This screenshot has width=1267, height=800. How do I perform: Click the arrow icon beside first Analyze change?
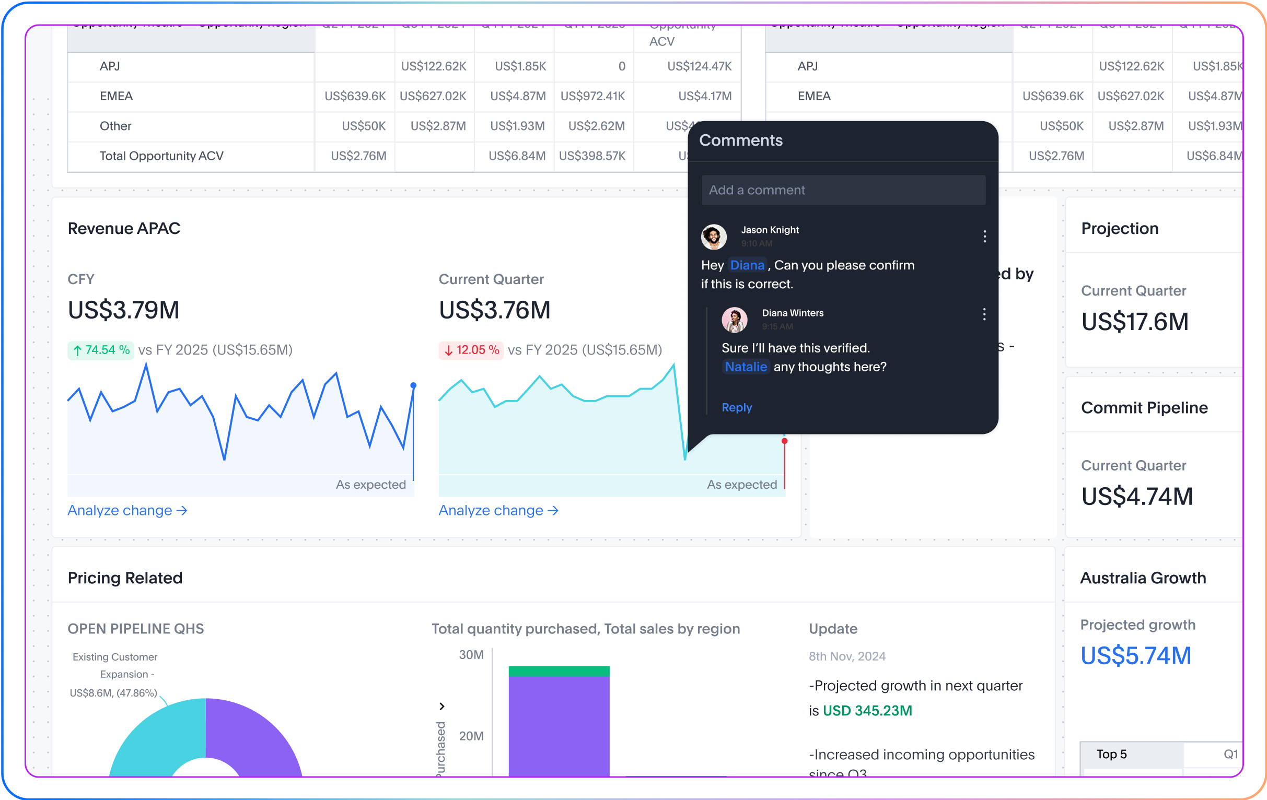(x=181, y=510)
